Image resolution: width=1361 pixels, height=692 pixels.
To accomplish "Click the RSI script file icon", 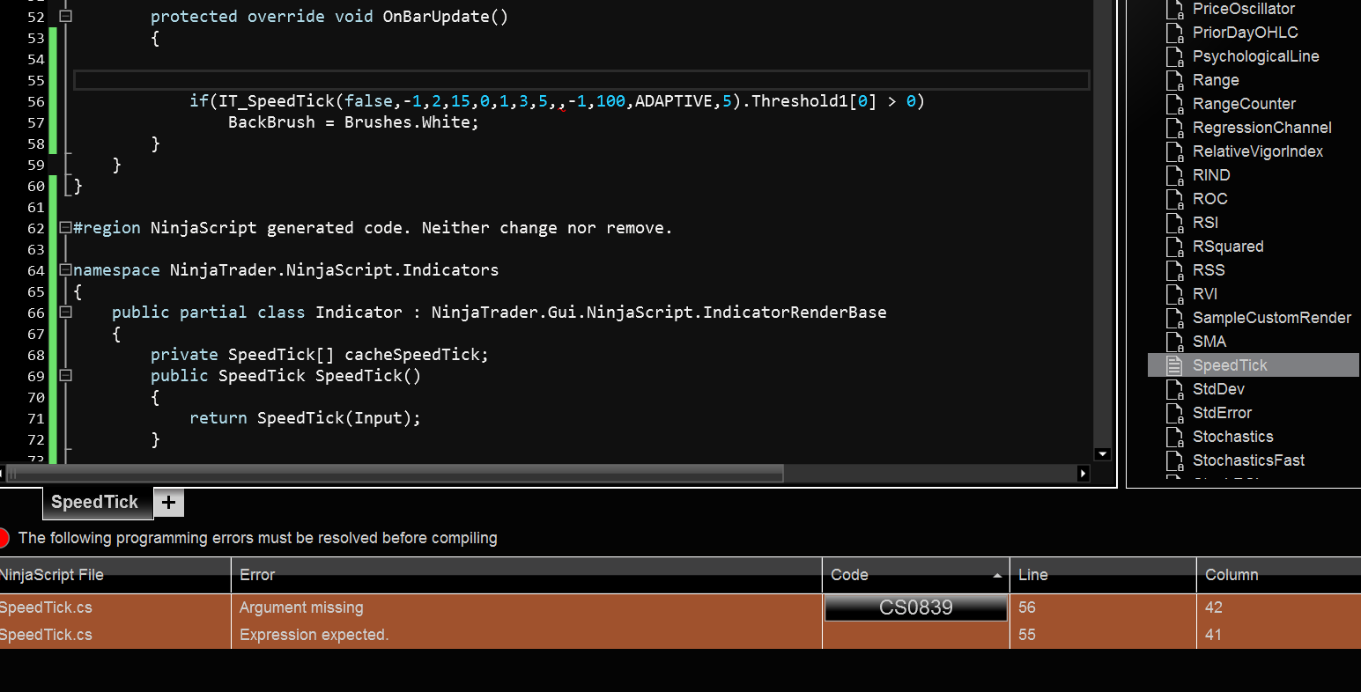I will coord(1174,223).
